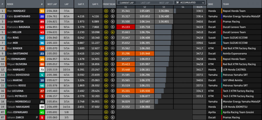This screenshot has width=262, height=120.
Task: Click Jack Miller's rear hard tyre icon
Action: [112, 32]
